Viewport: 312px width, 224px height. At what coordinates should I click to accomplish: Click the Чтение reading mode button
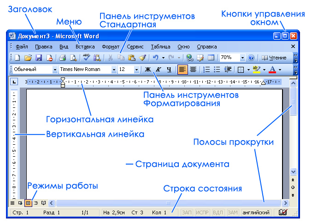click(274, 58)
